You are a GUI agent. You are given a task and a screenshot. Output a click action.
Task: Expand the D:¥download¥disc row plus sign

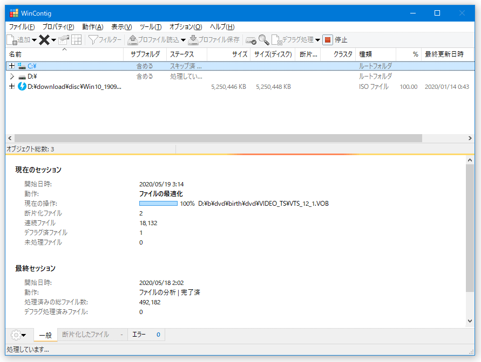[12, 87]
